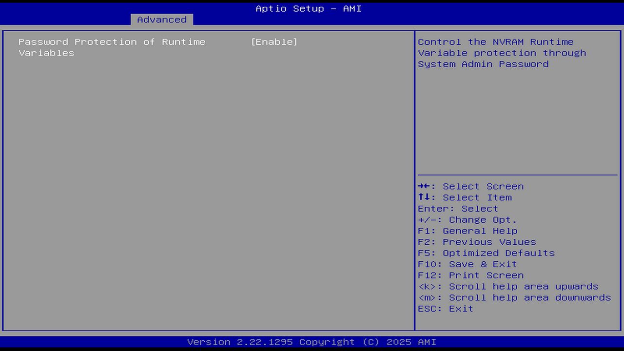Open the [Enable] option value

(x=274, y=42)
